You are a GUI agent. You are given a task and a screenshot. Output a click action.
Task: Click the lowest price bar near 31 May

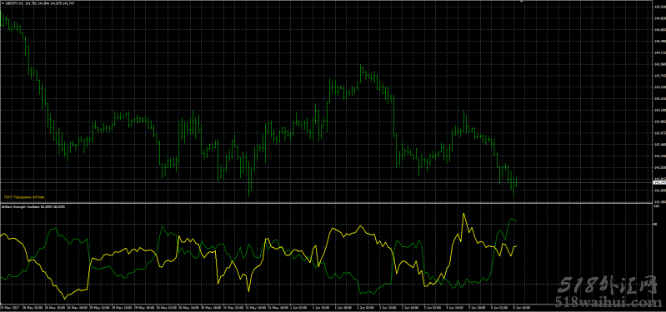click(250, 179)
